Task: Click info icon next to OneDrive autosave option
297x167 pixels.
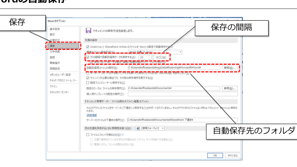Action: pos(172,47)
